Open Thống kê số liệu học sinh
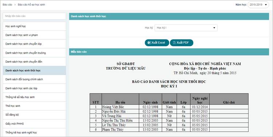The height and width of the screenshot is (137, 273). (34, 97)
